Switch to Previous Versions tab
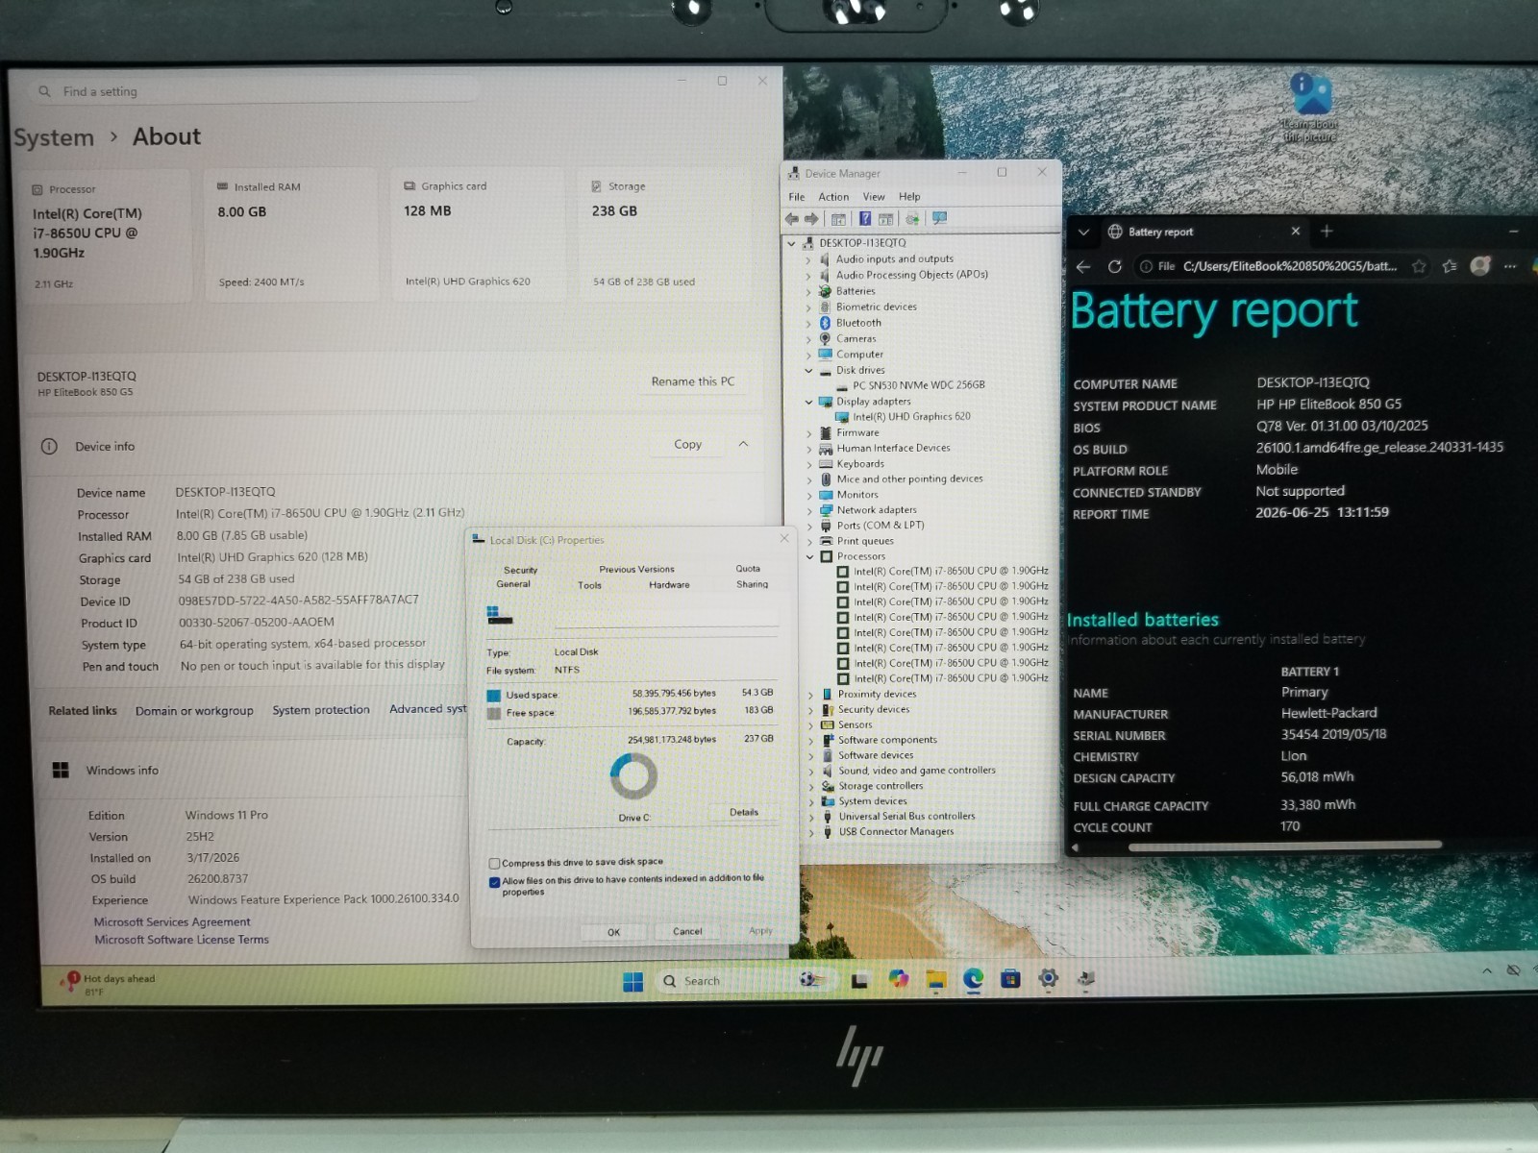Viewport: 1538px width, 1153px height. (636, 569)
